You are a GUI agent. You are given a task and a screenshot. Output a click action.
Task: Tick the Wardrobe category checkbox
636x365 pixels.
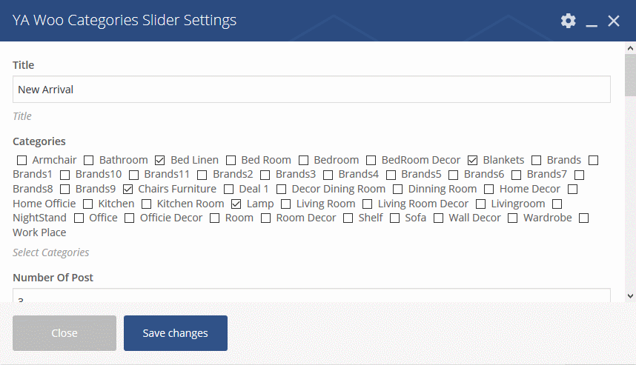[513, 218]
